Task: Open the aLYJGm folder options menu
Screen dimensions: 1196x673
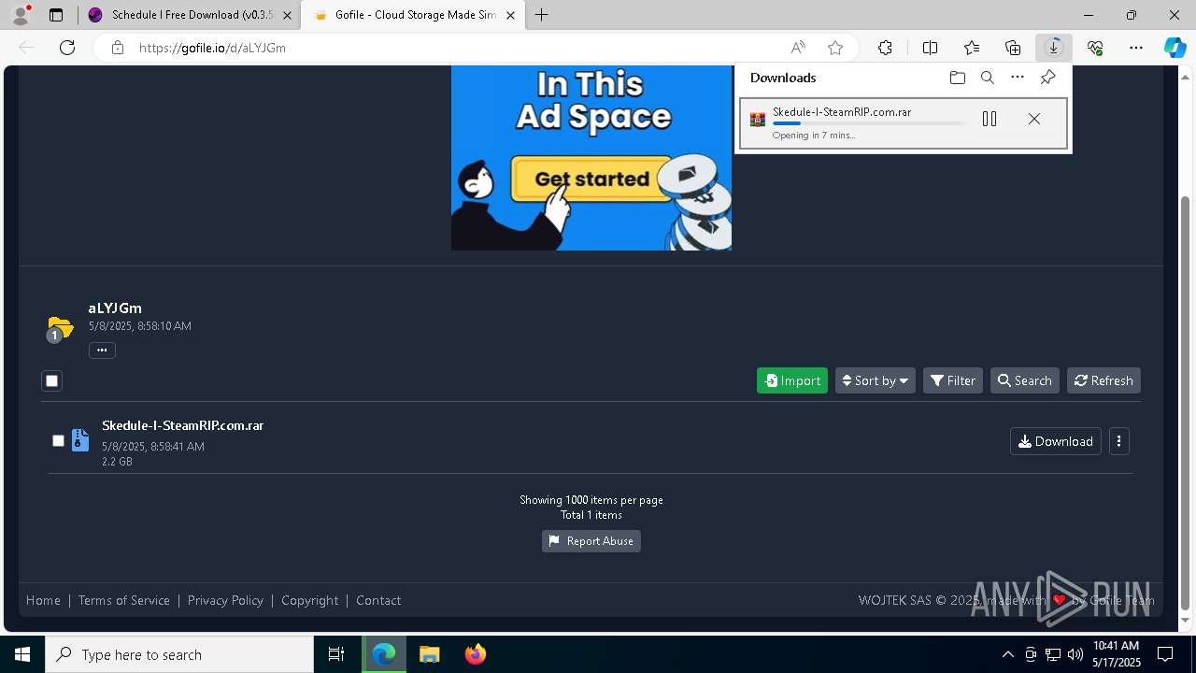Action: tap(102, 351)
